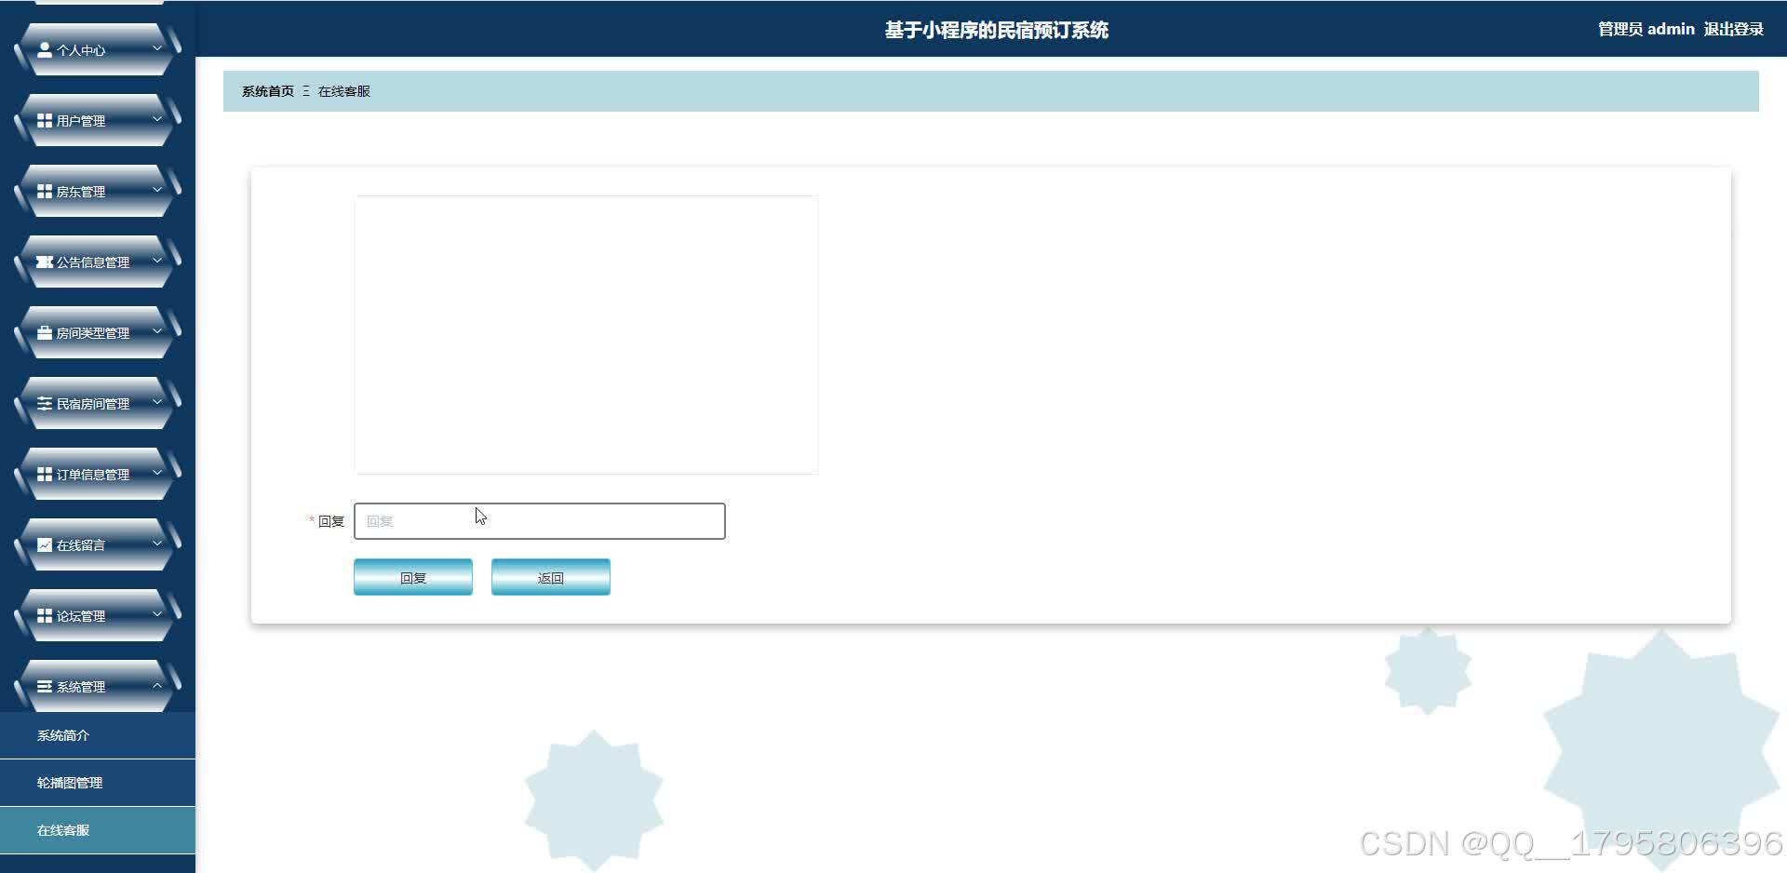Click the 返回 button to go back
1787x873 pixels.
[550, 576]
